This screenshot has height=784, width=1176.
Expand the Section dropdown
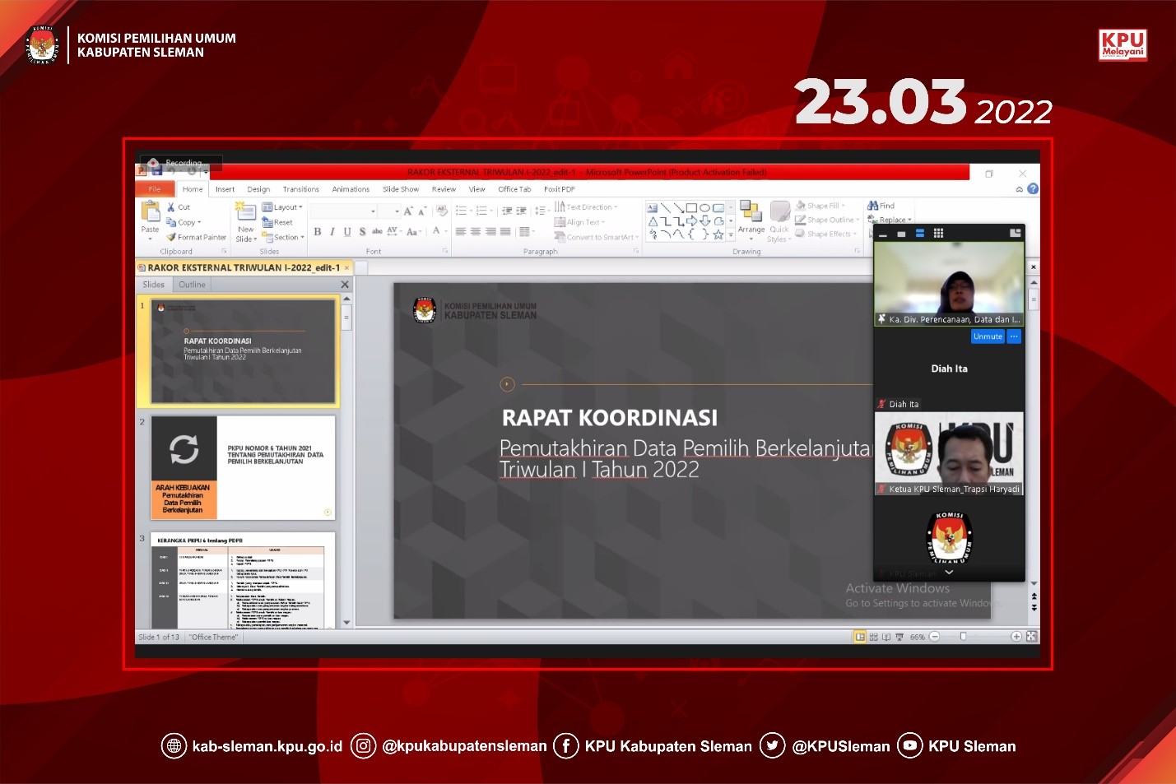(283, 237)
